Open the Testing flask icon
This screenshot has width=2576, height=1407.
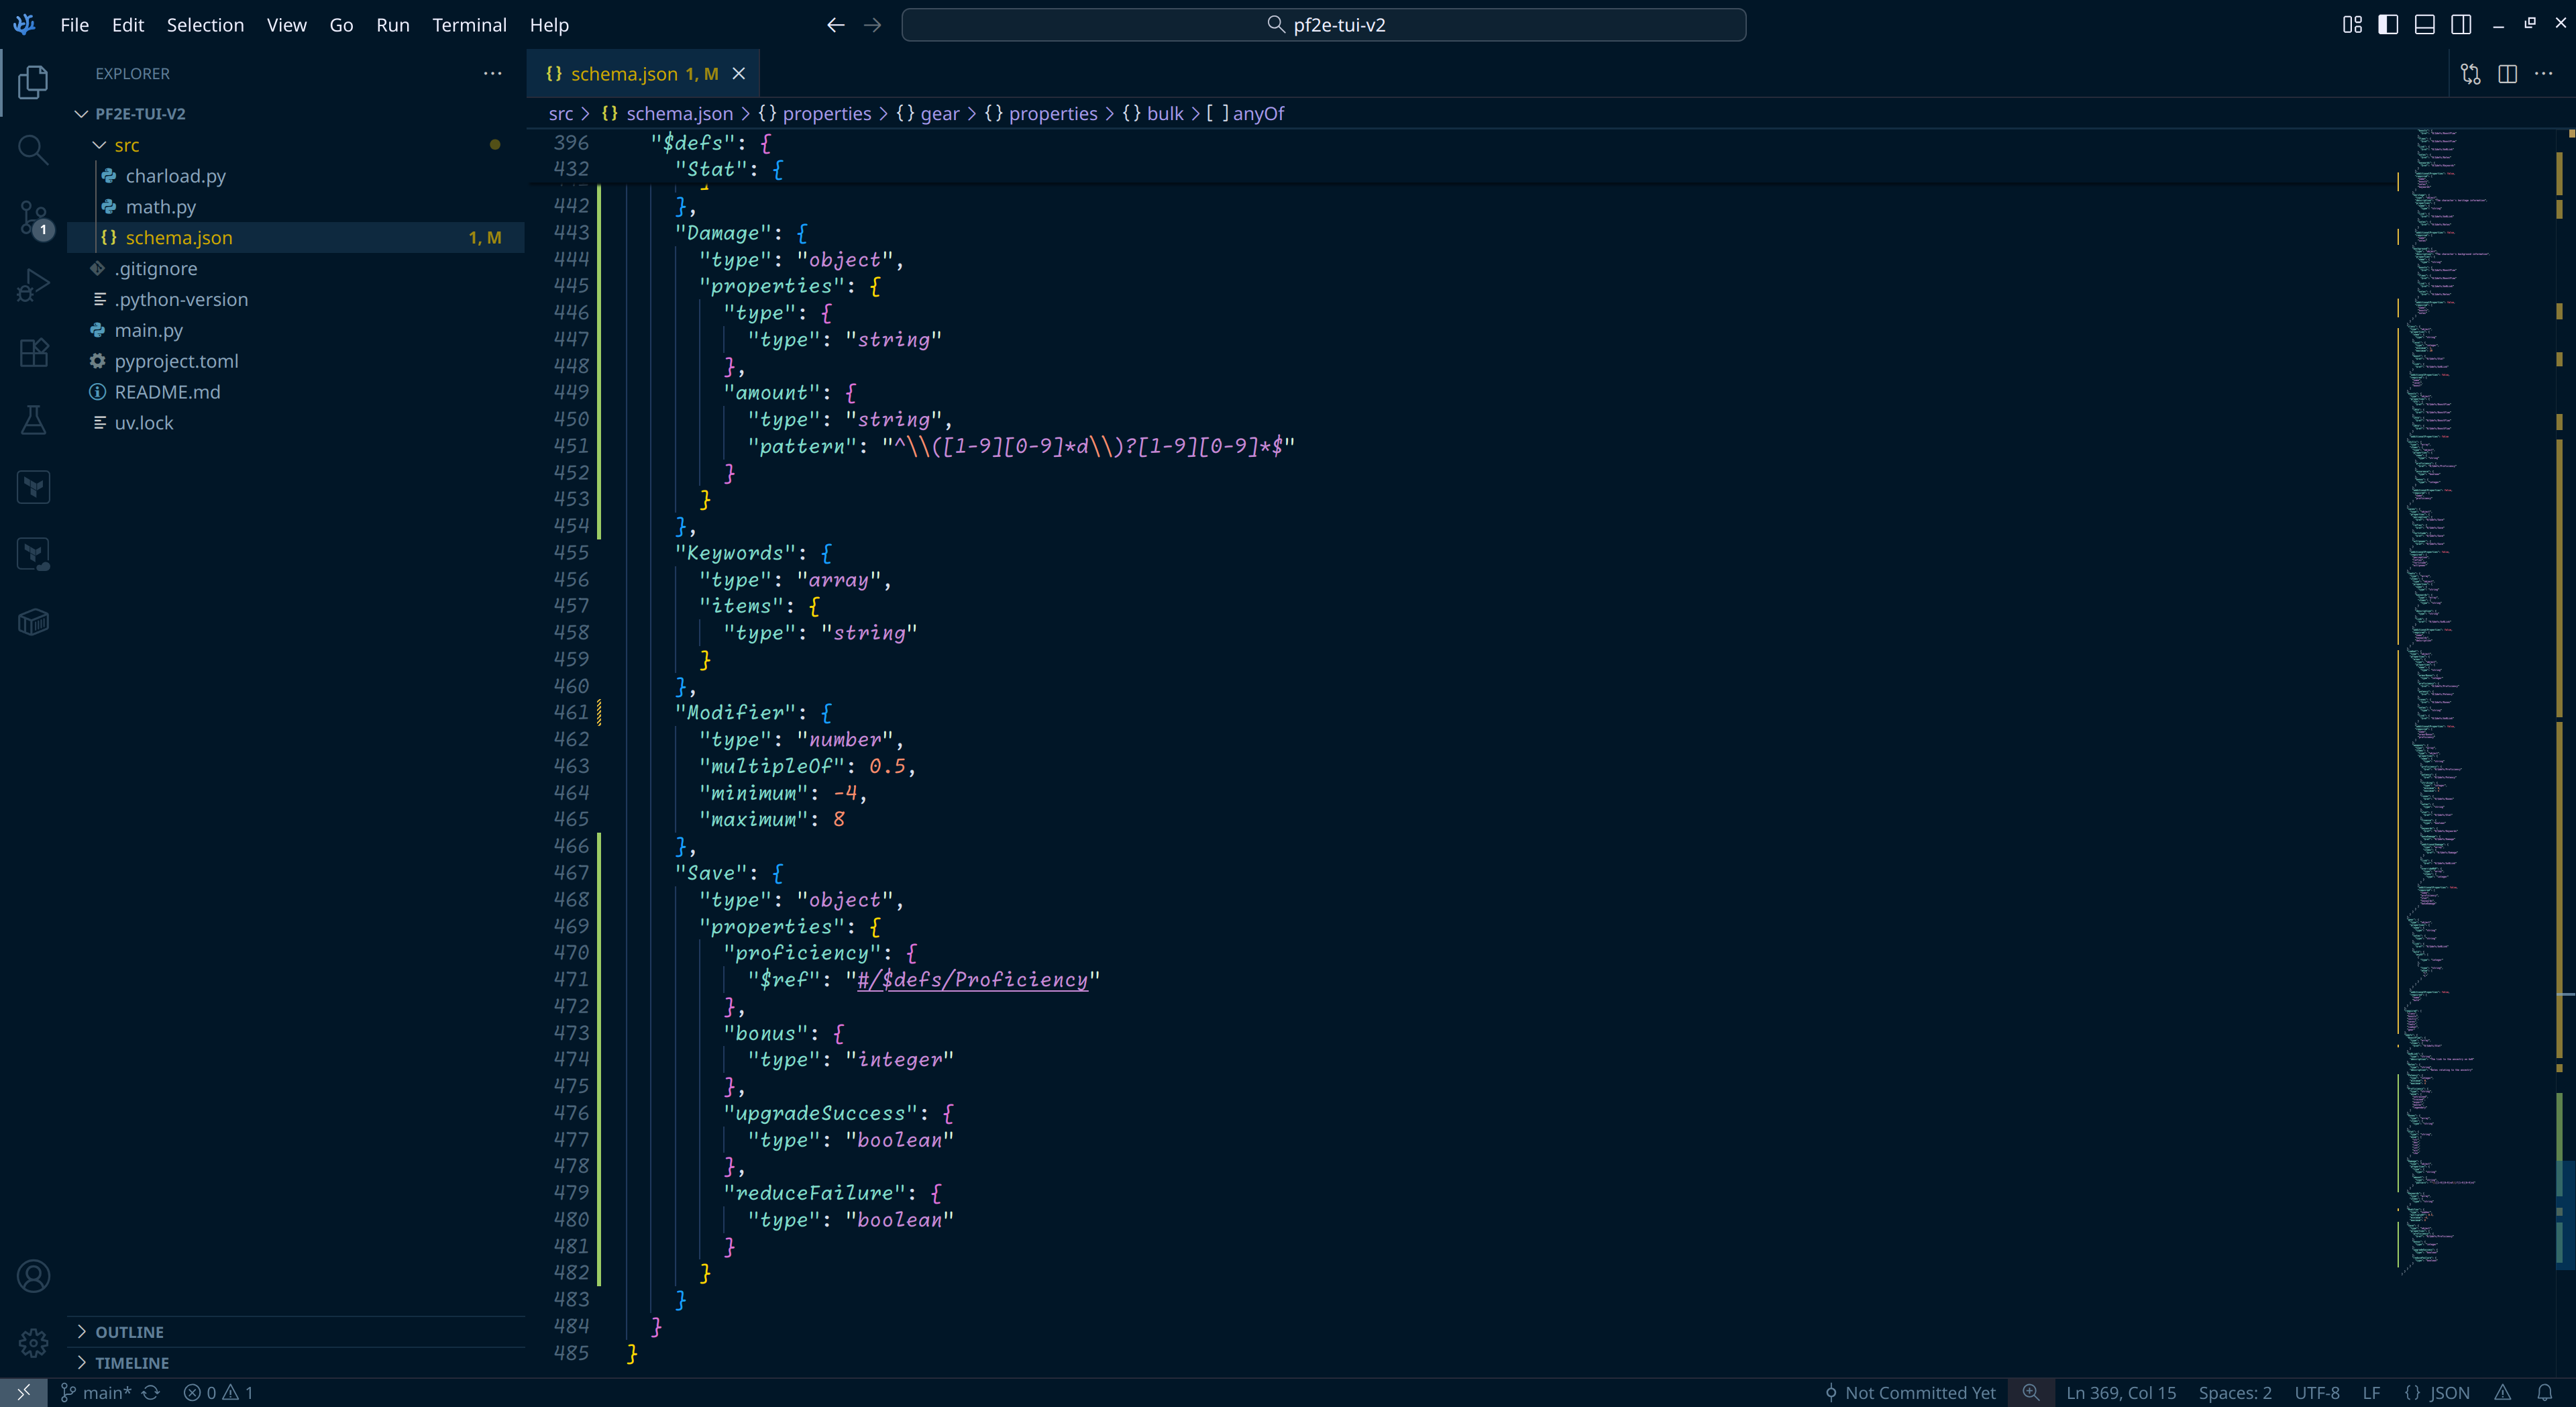point(33,420)
